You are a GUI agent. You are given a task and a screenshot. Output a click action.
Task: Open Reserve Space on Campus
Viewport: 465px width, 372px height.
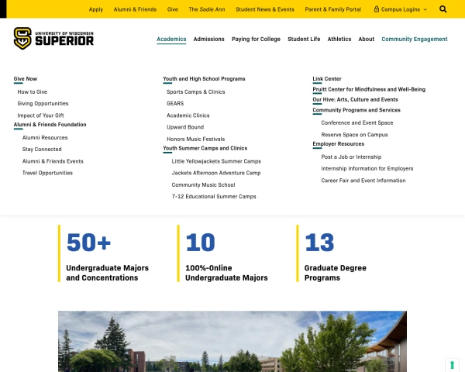point(354,135)
